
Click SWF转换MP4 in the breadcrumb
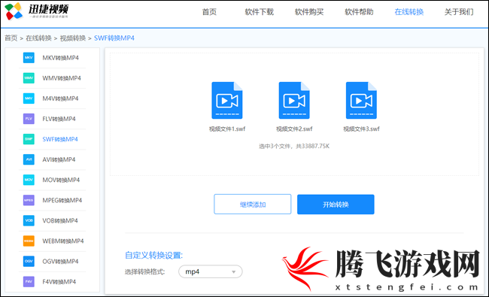coord(114,38)
